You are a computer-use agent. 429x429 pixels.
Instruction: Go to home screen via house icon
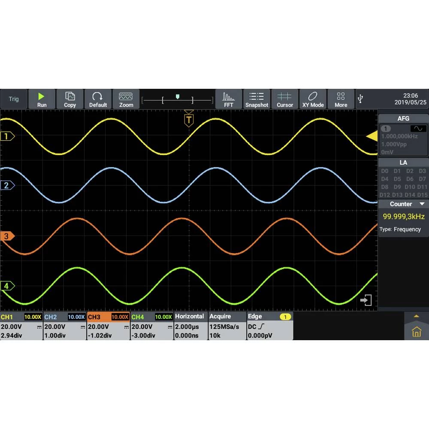(416, 331)
